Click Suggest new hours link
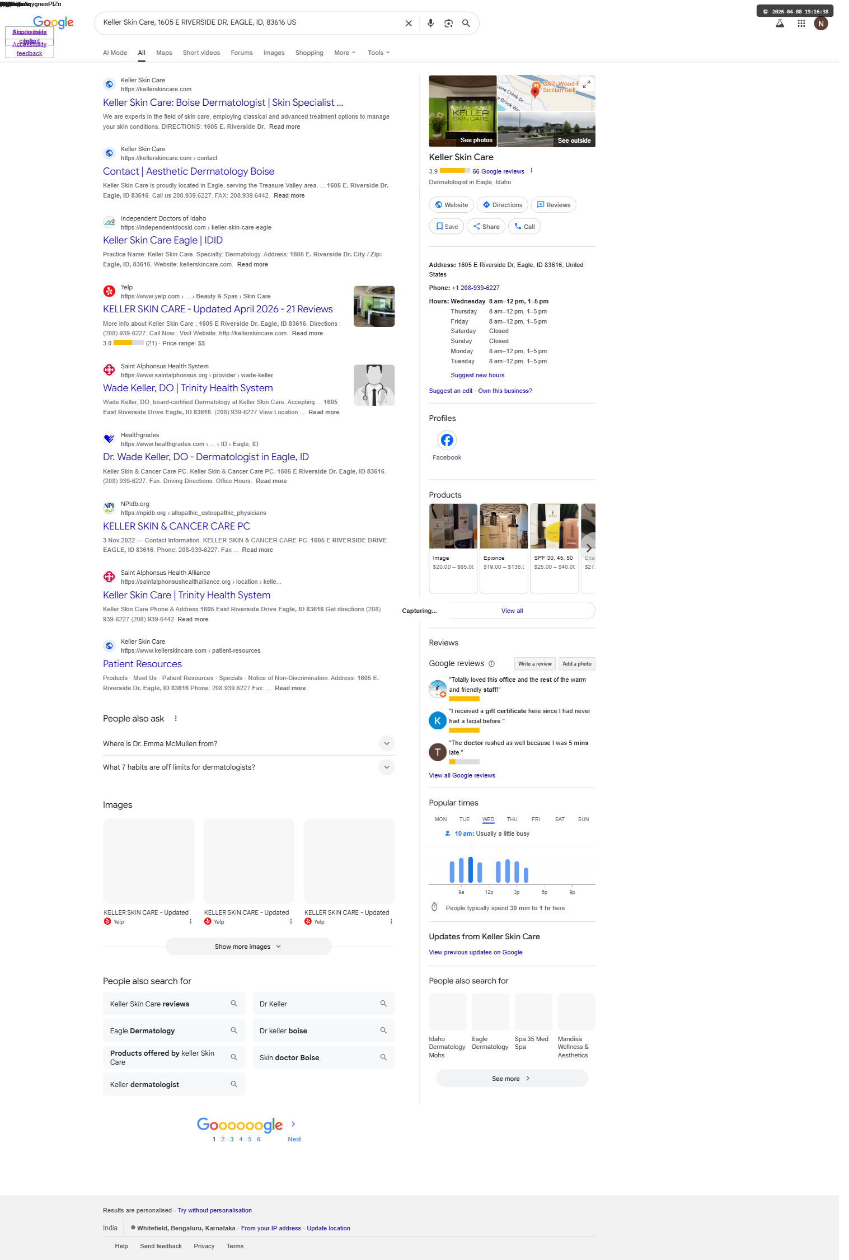This screenshot has width=849, height=1260. (477, 375)
